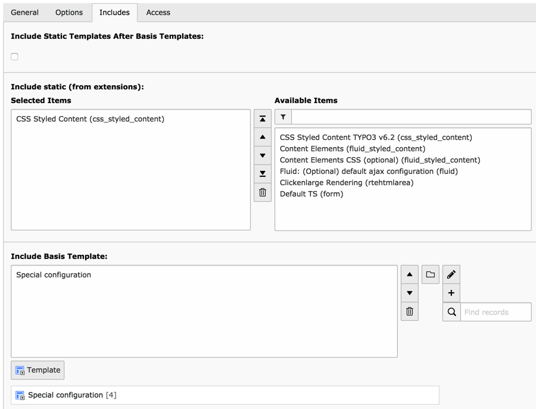Move selected static item up
Image resolution: width=536 pixels, height=409 pixels.
click(263, 137)
